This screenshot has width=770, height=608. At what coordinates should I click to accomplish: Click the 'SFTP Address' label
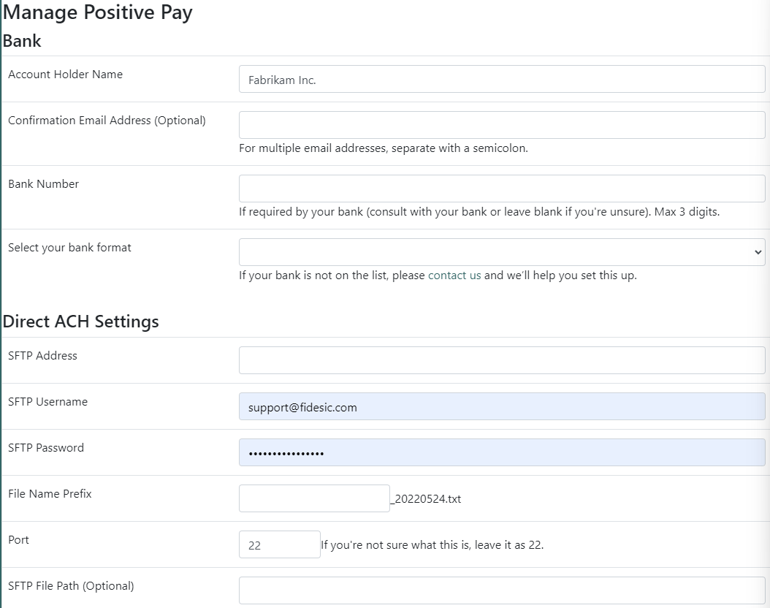click(x=42, y=356)
